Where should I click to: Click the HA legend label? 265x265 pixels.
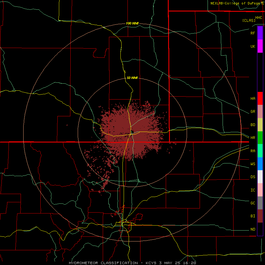(x=253, y=99)
